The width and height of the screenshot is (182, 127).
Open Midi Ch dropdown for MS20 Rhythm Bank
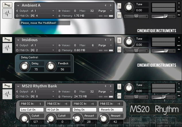point(53,97)
